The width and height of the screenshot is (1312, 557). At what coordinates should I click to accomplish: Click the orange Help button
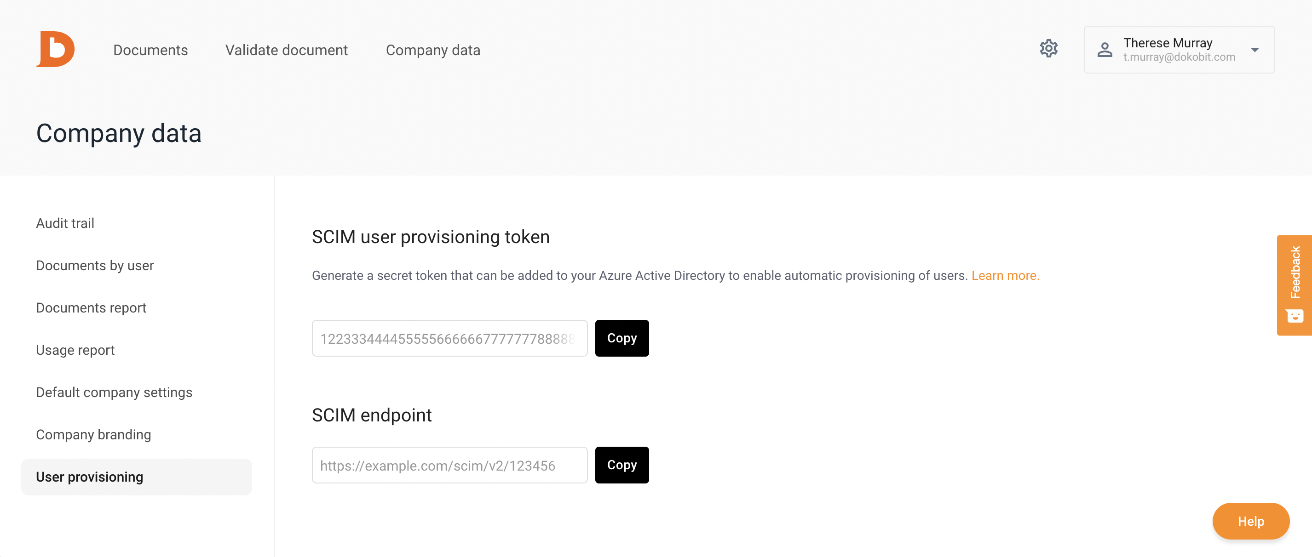point(1250,522)
